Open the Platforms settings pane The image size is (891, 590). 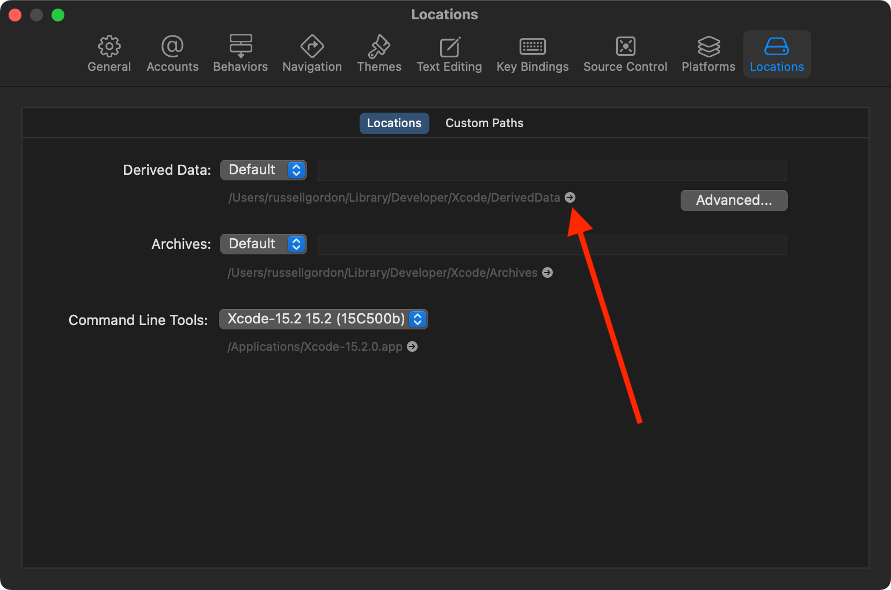708,53
